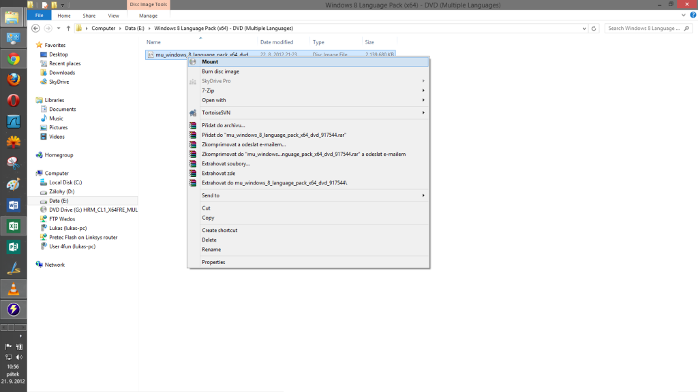Click WinRAR icon beside Extrahovat zde

[x=193, y=174]
